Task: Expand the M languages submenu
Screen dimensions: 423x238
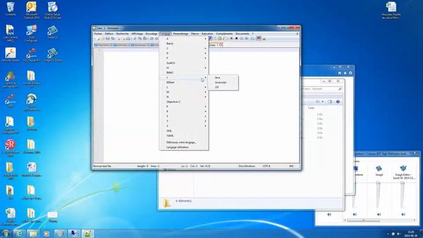Action: pos(184,92)
